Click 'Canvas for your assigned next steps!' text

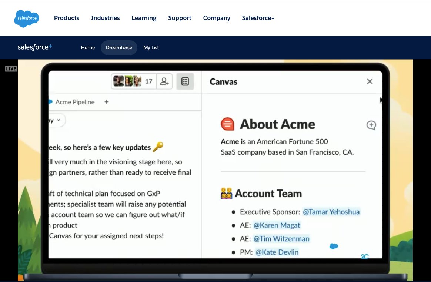tap(106, 236)
